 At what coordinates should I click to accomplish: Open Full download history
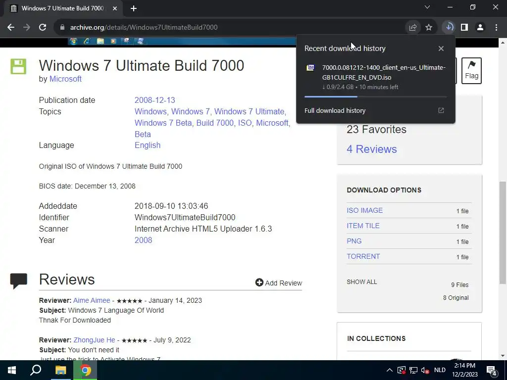coord(335,110)
